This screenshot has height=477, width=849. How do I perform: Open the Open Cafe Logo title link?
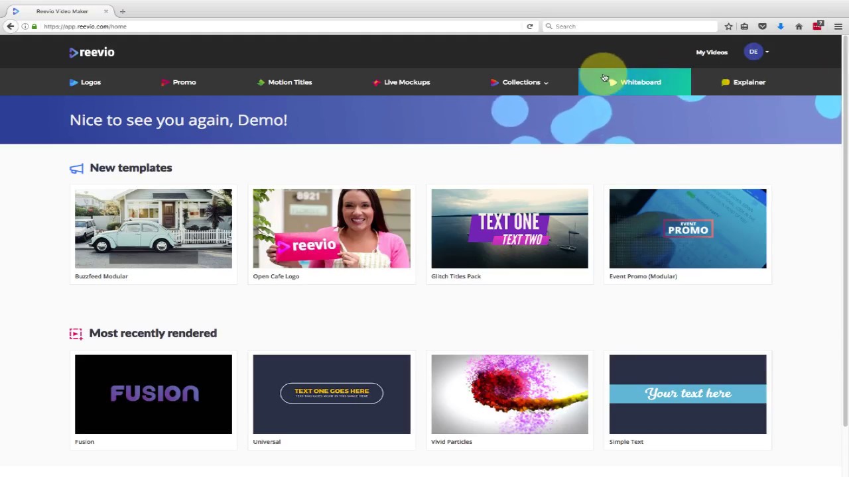coord(276,276)
